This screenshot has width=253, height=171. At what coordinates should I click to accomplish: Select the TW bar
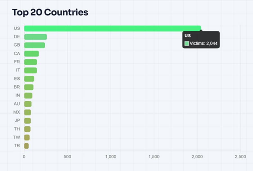point(27,138)
